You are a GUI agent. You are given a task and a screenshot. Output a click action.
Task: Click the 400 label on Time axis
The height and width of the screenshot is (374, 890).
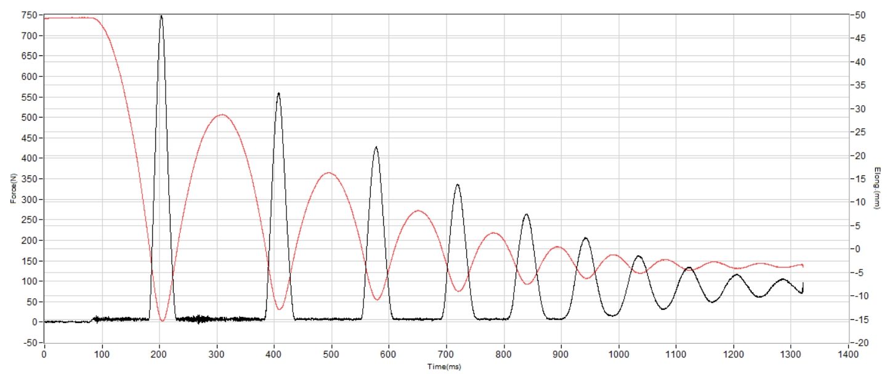pos(275,356)
